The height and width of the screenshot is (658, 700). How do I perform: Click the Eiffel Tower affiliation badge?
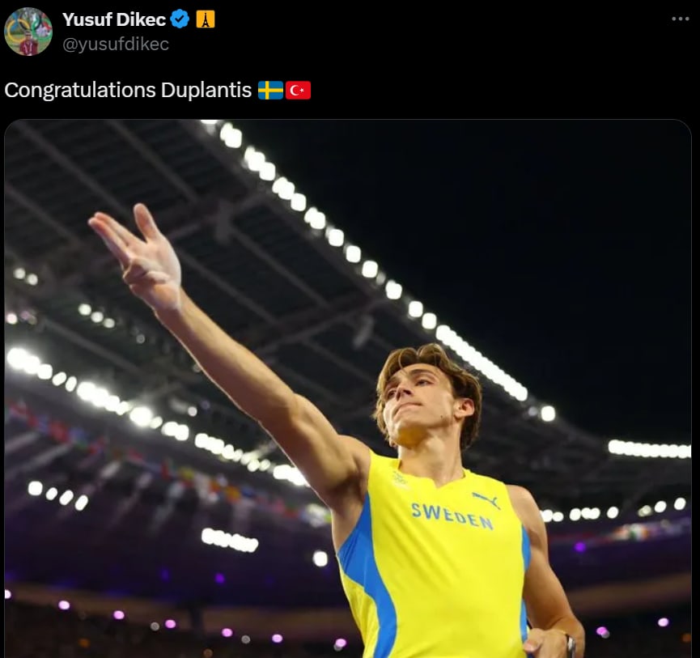click(206, 19)
